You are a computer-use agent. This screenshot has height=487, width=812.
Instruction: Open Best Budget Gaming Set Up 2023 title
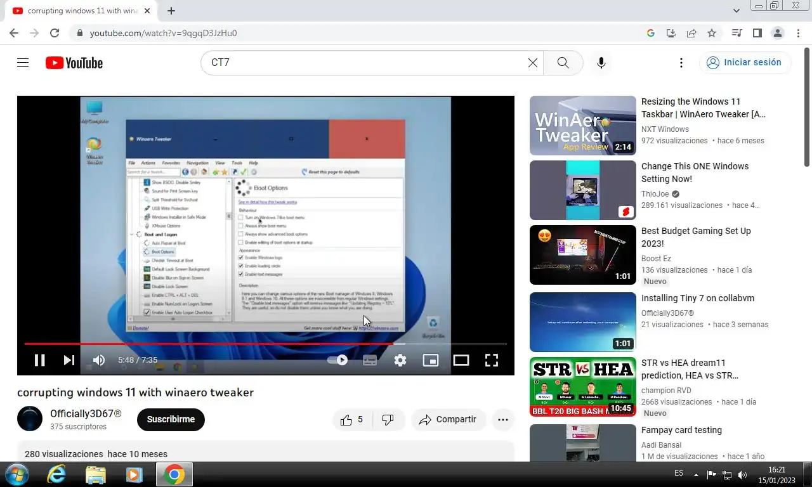(696, 237)
